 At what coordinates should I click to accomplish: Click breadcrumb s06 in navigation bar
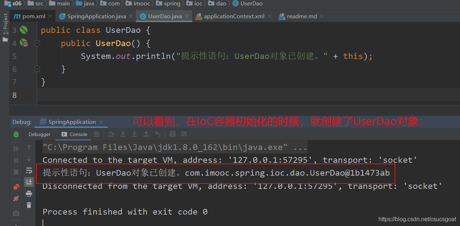(x=13, y=4)
